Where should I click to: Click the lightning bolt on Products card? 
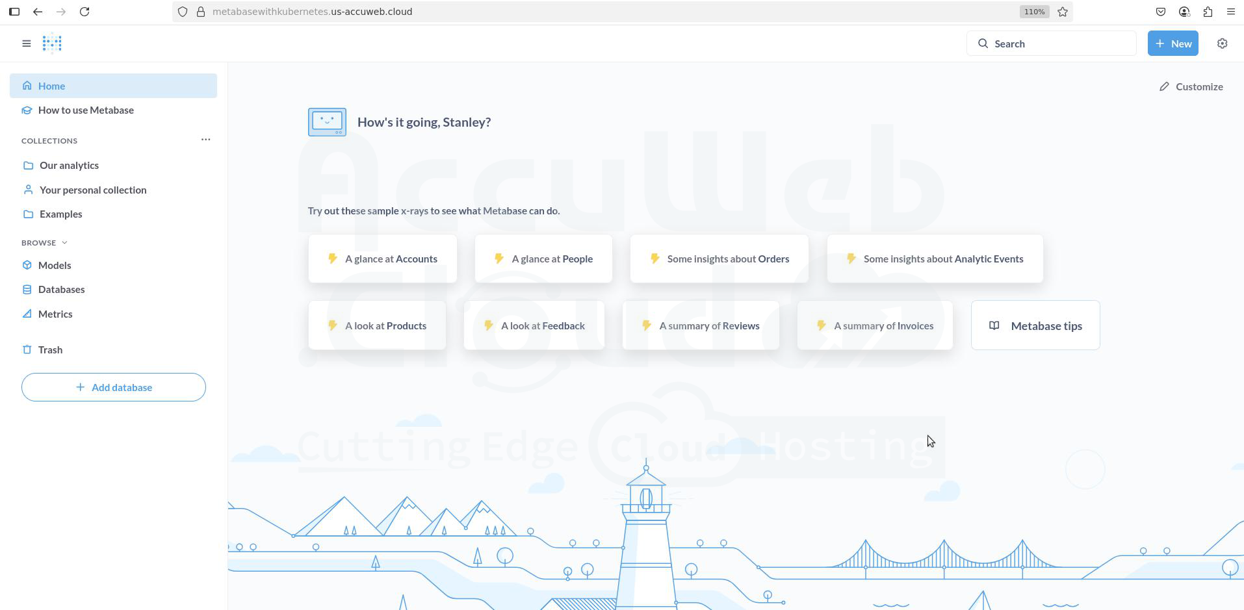click(332, 325)
